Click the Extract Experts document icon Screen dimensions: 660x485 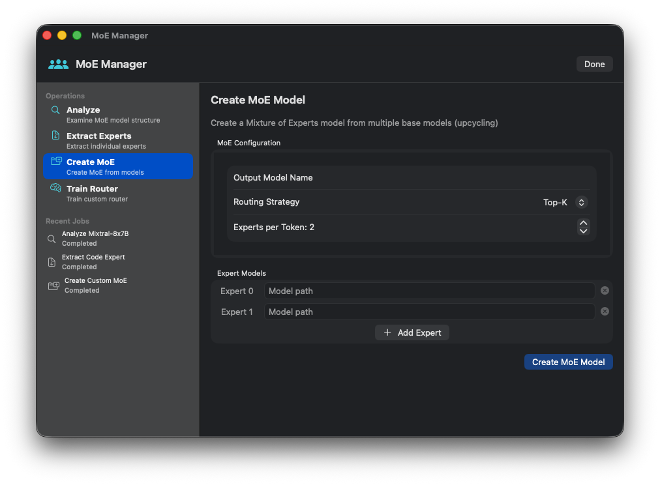click(x=55, y=136)
